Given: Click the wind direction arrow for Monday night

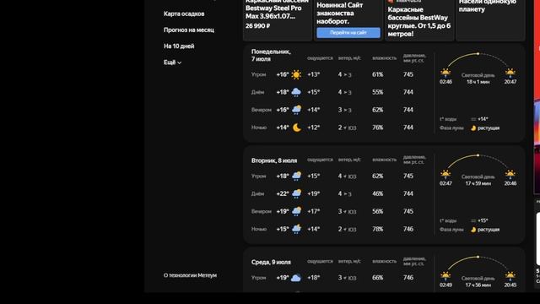Looking at the screenshot, I should click(x=345, y=128).
